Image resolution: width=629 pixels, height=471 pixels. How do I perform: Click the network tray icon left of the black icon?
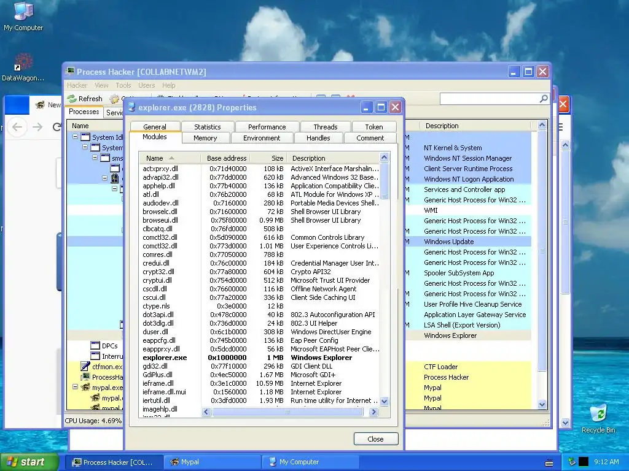click(x=572, y=462)
